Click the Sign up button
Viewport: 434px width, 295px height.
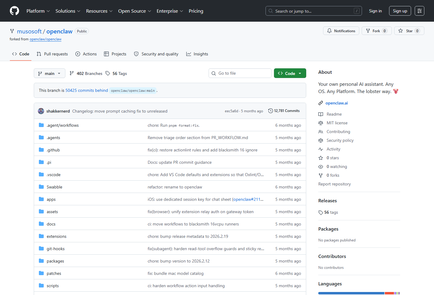tap(400, 11)
